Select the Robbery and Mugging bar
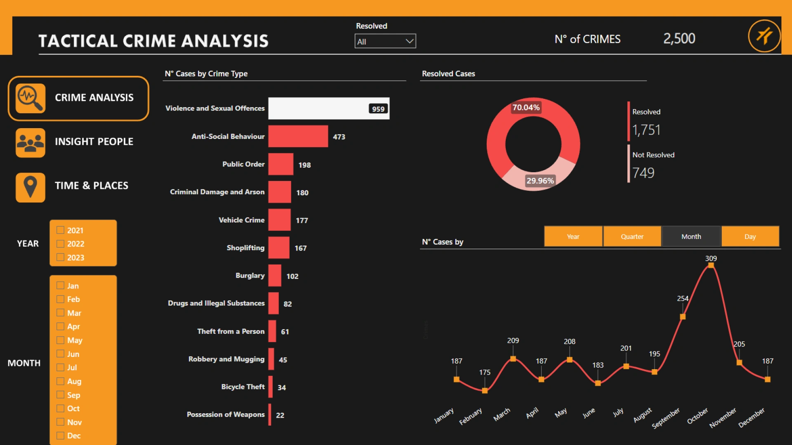 [271, 359]
